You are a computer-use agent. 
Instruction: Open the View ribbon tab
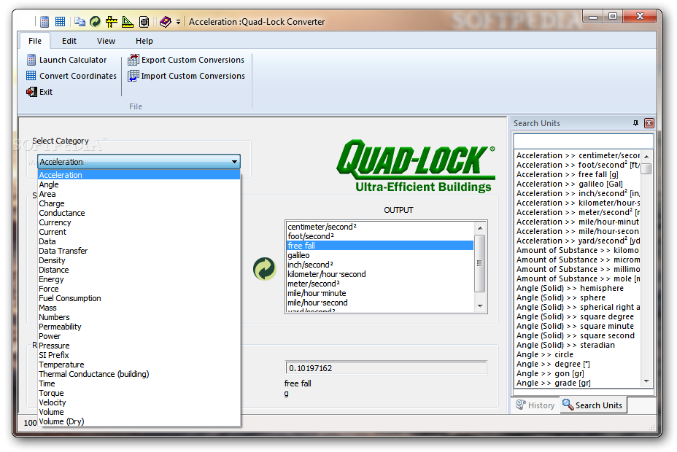(x=106, y=41)
